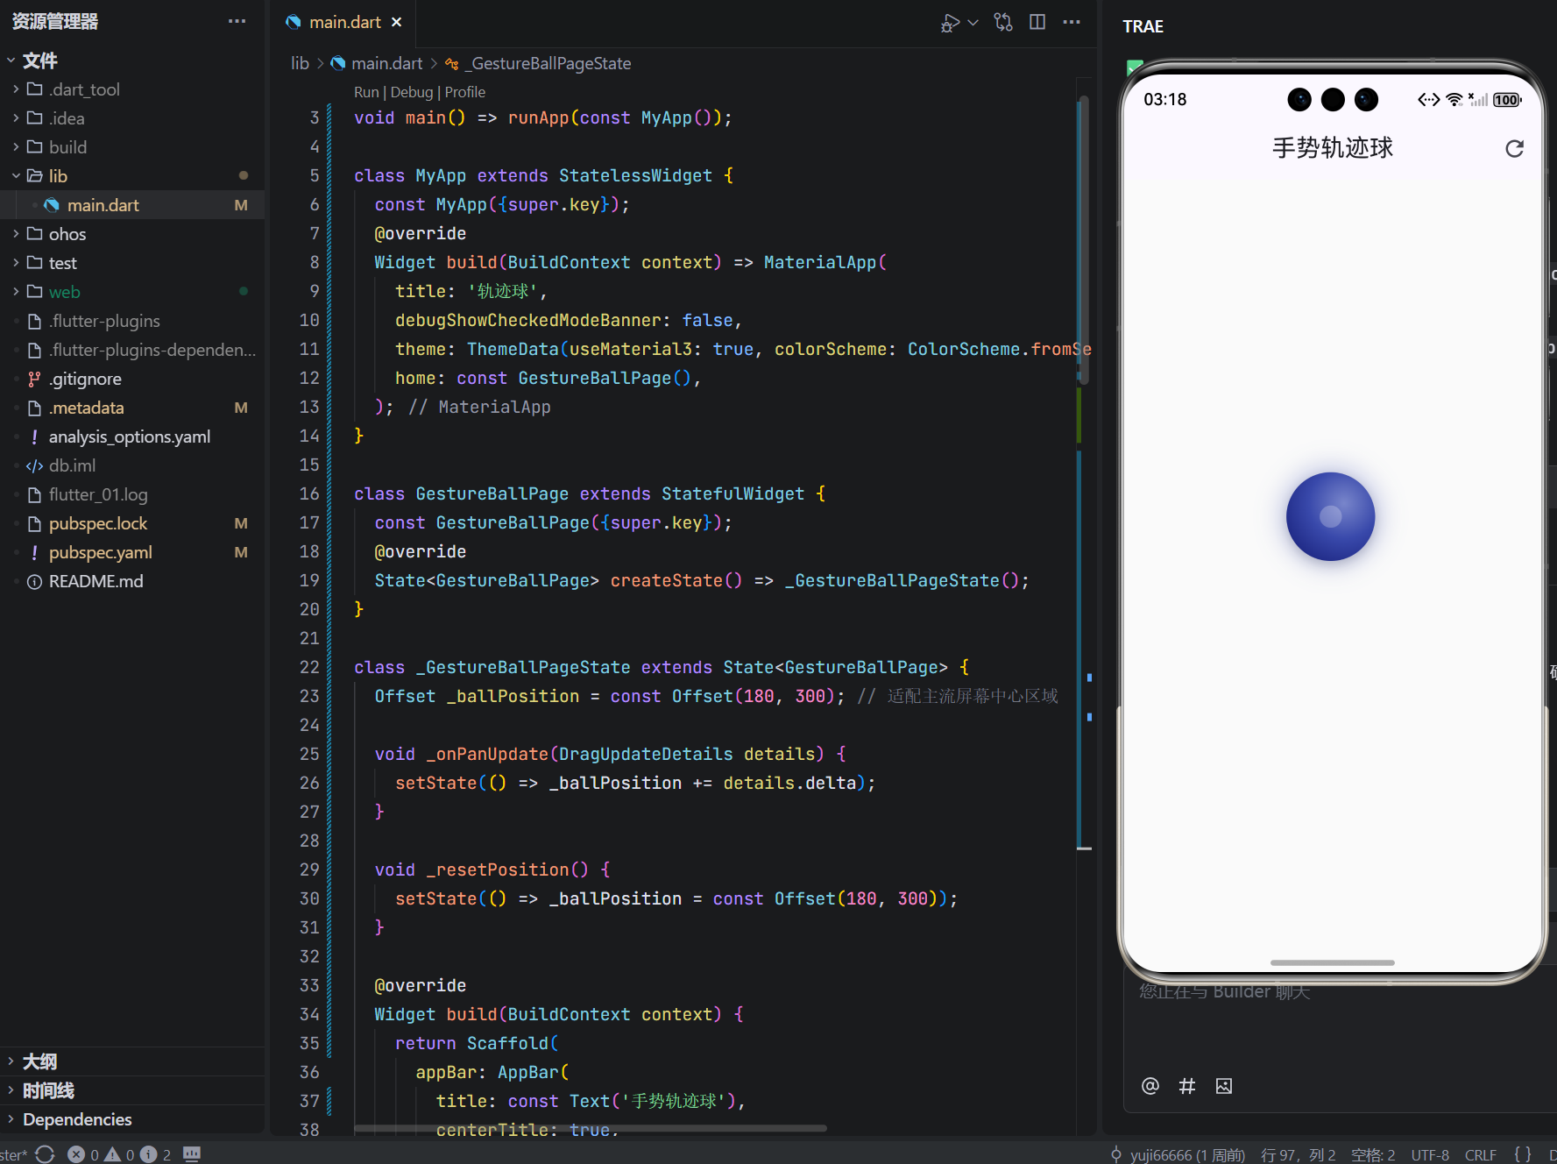Image resolution: width=1557 pixels, height=1164 pixels.
Task: Refresh the phone preview with the reload icon
Action: (1514, 148)
